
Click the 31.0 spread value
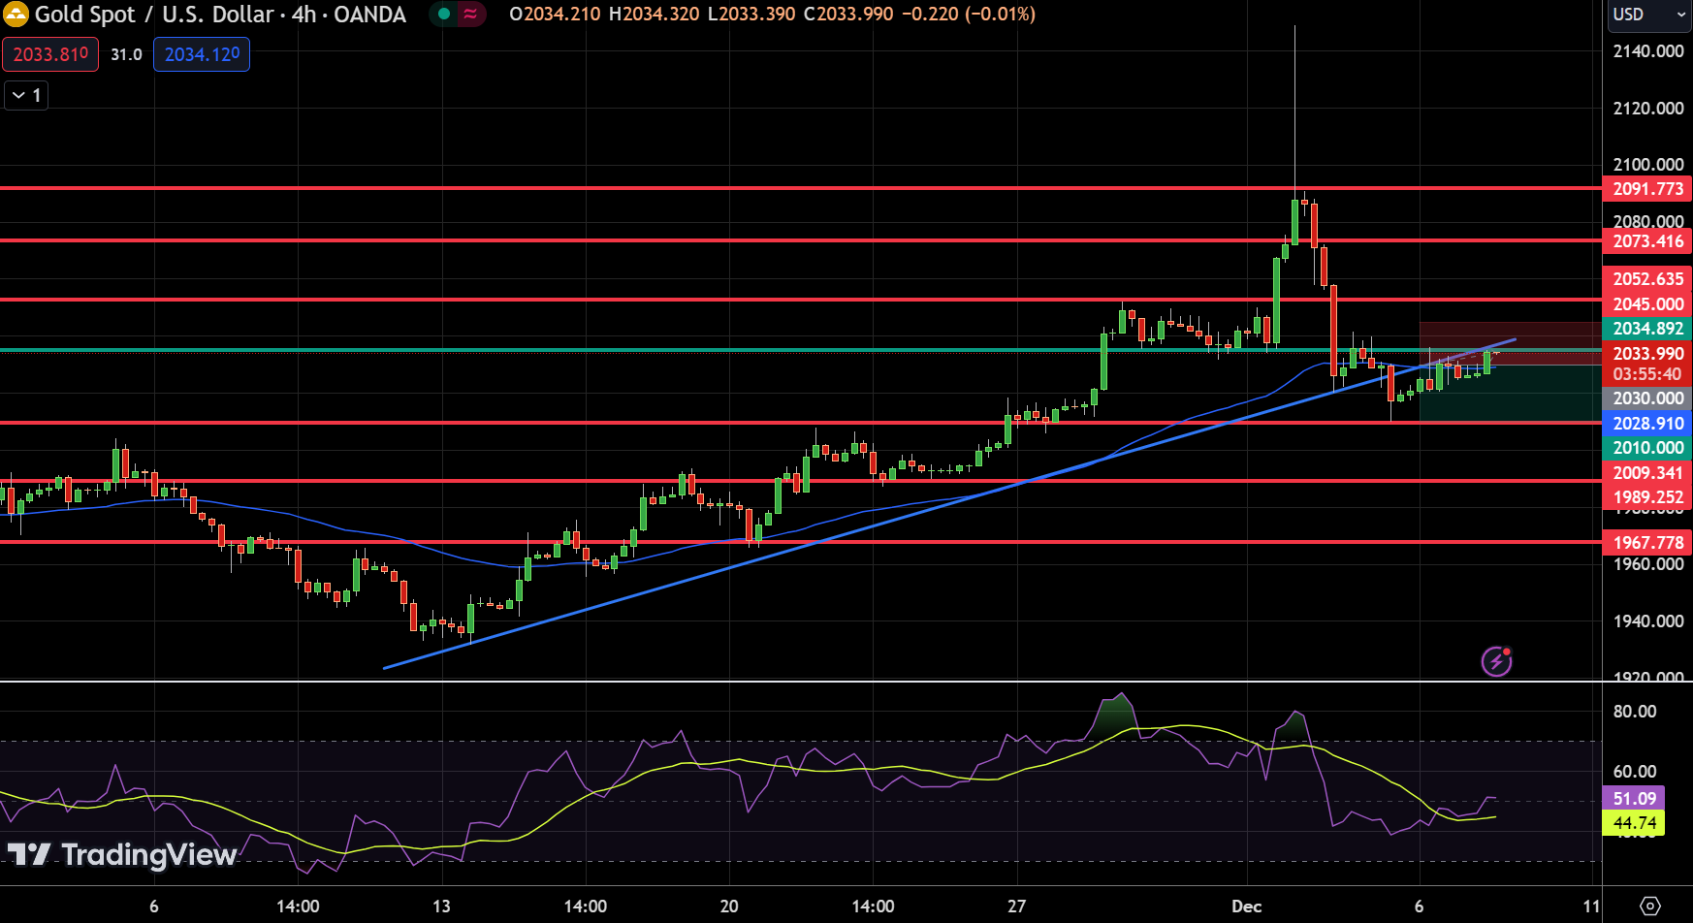pos(126,54)
